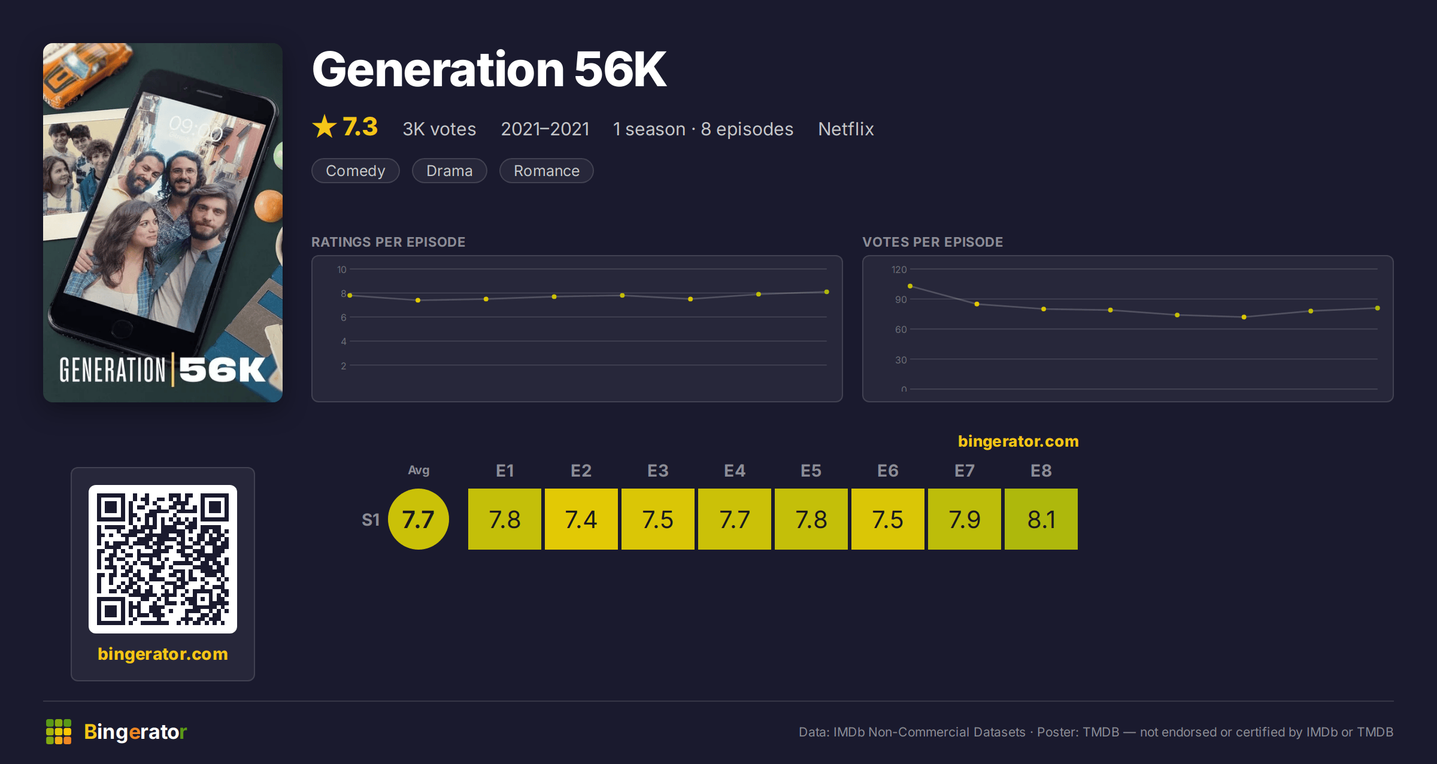Click the yellow star rating icon
This screenshot has width=1437, height=764.
click(x=325, y=126)
